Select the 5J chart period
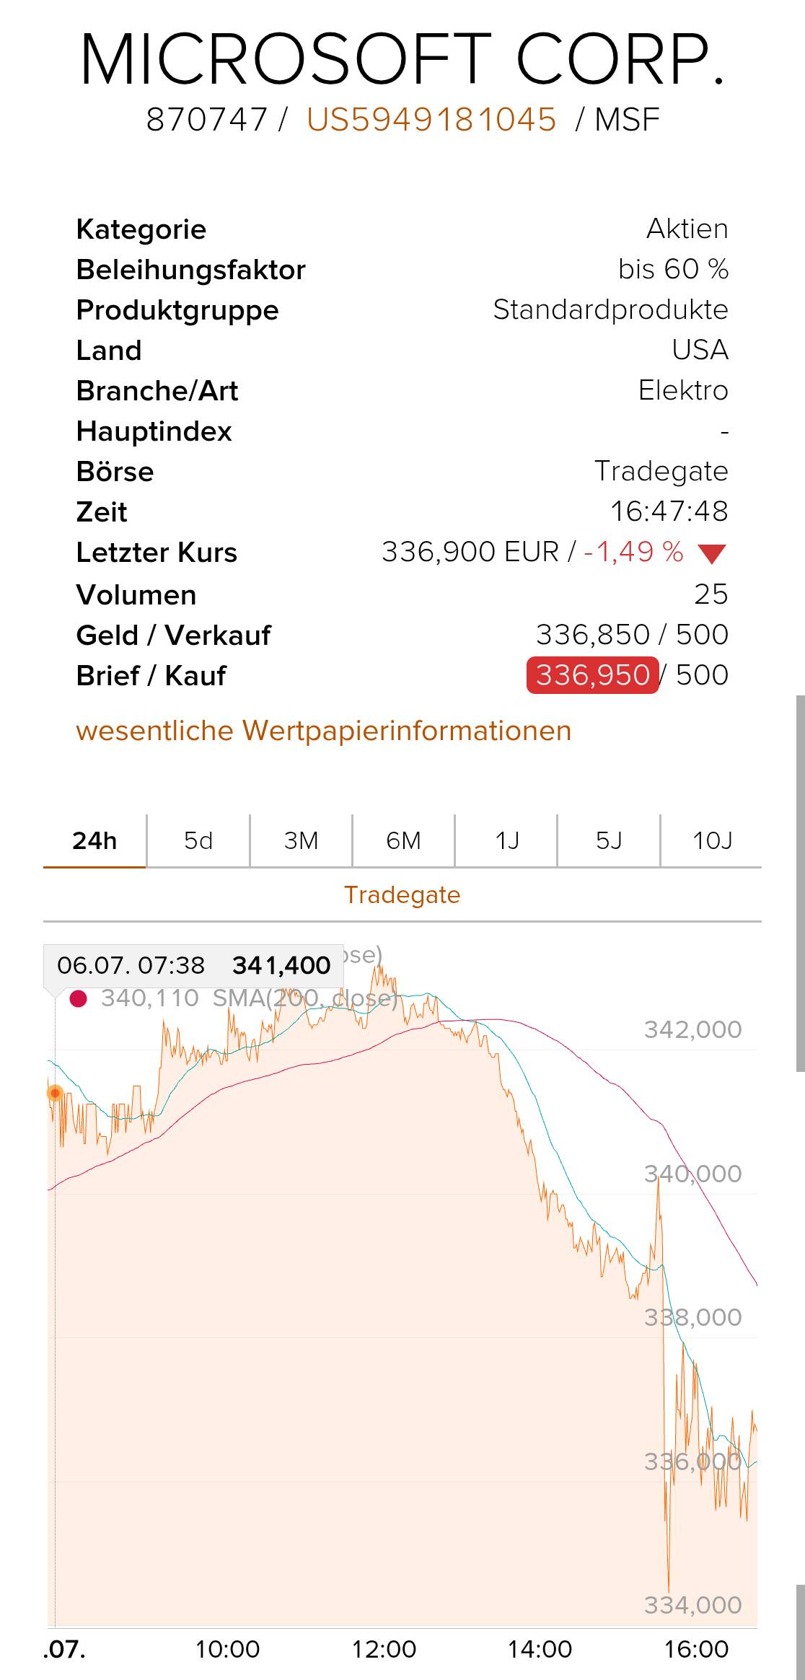 point(609,840)
